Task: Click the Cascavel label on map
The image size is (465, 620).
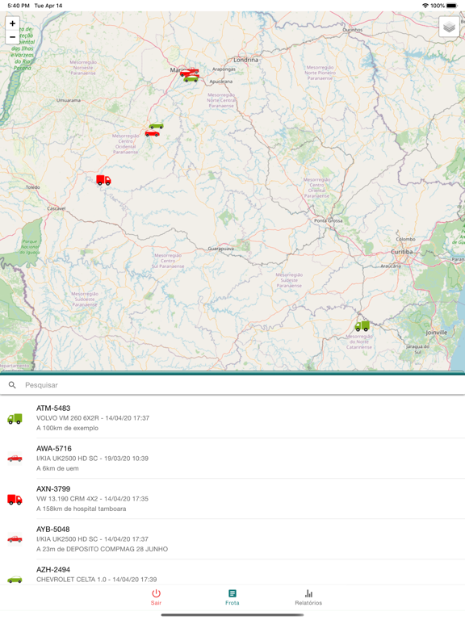Action: click(x=57, y=208)
